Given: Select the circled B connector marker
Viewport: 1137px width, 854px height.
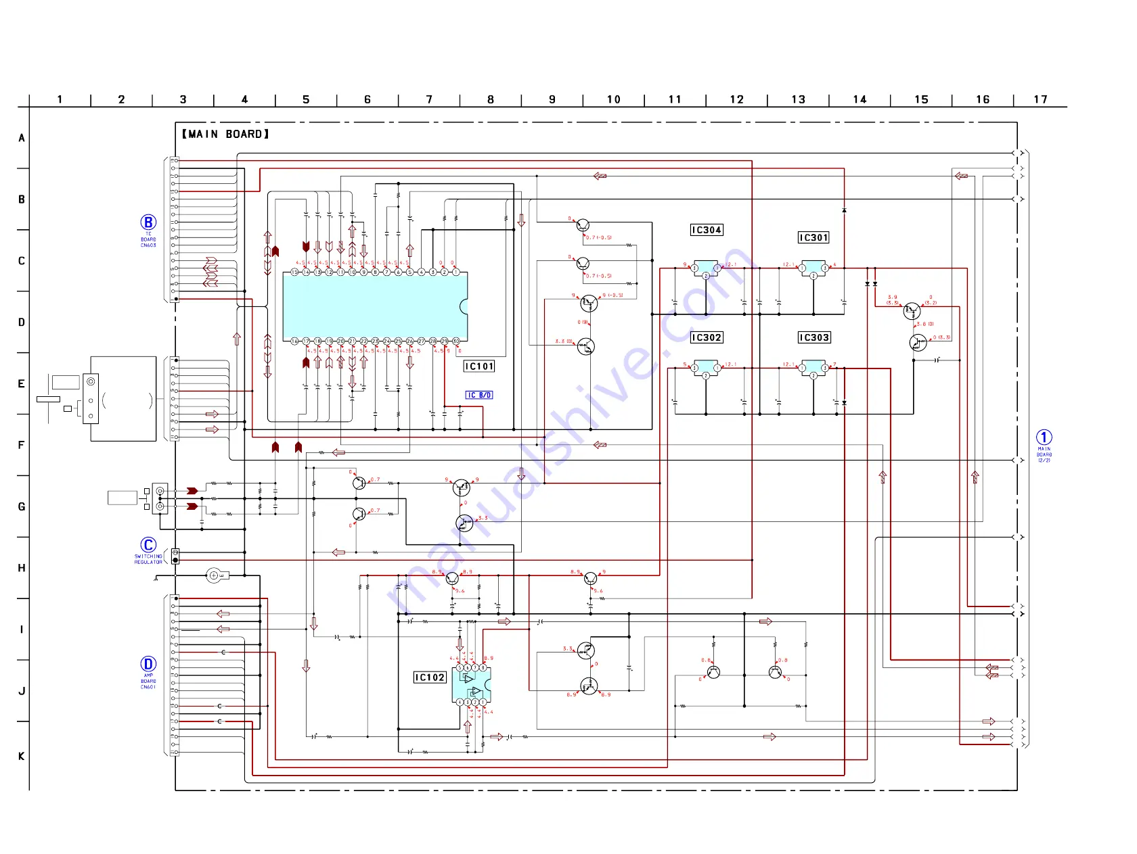Looking at the screenshot, I should [x=148, y=222].
